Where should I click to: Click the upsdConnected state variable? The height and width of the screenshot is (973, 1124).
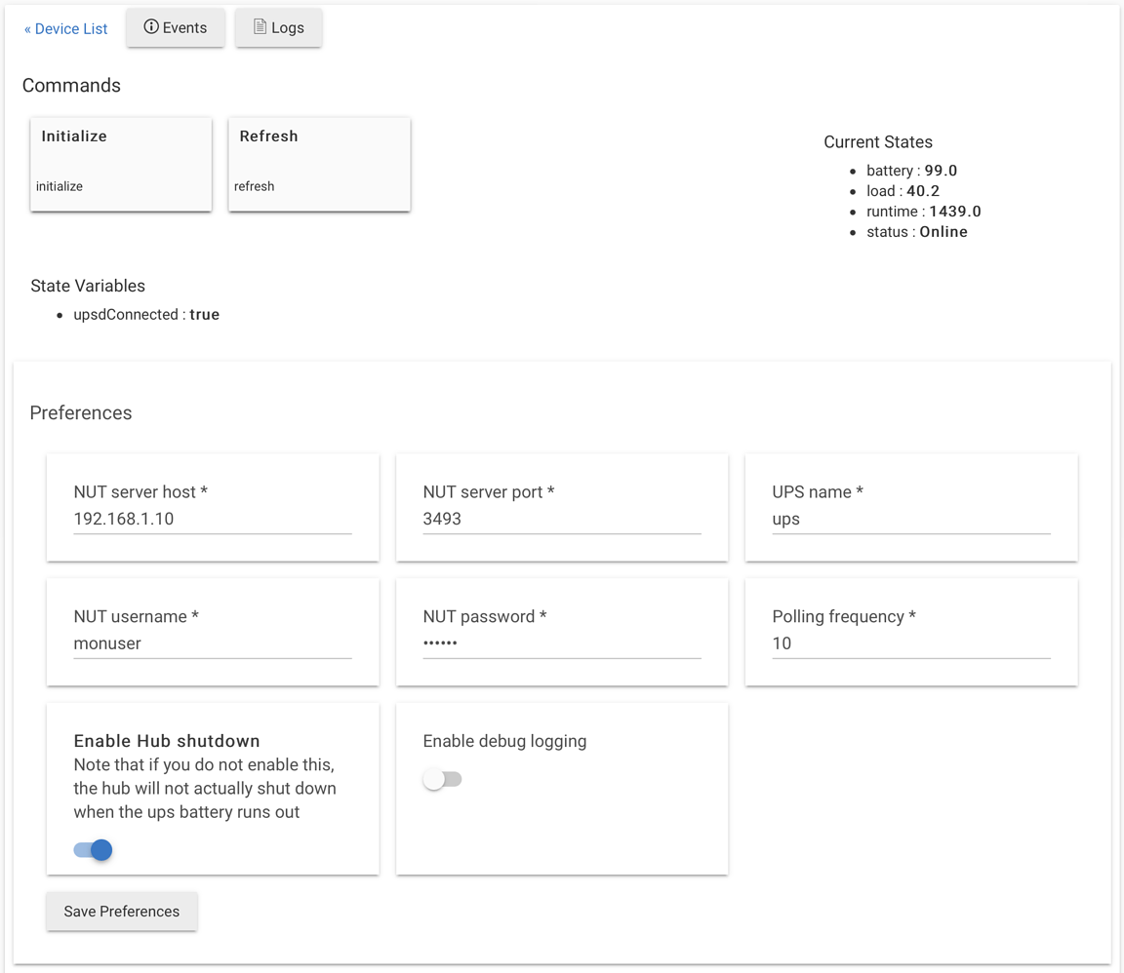tap(146, 315)
